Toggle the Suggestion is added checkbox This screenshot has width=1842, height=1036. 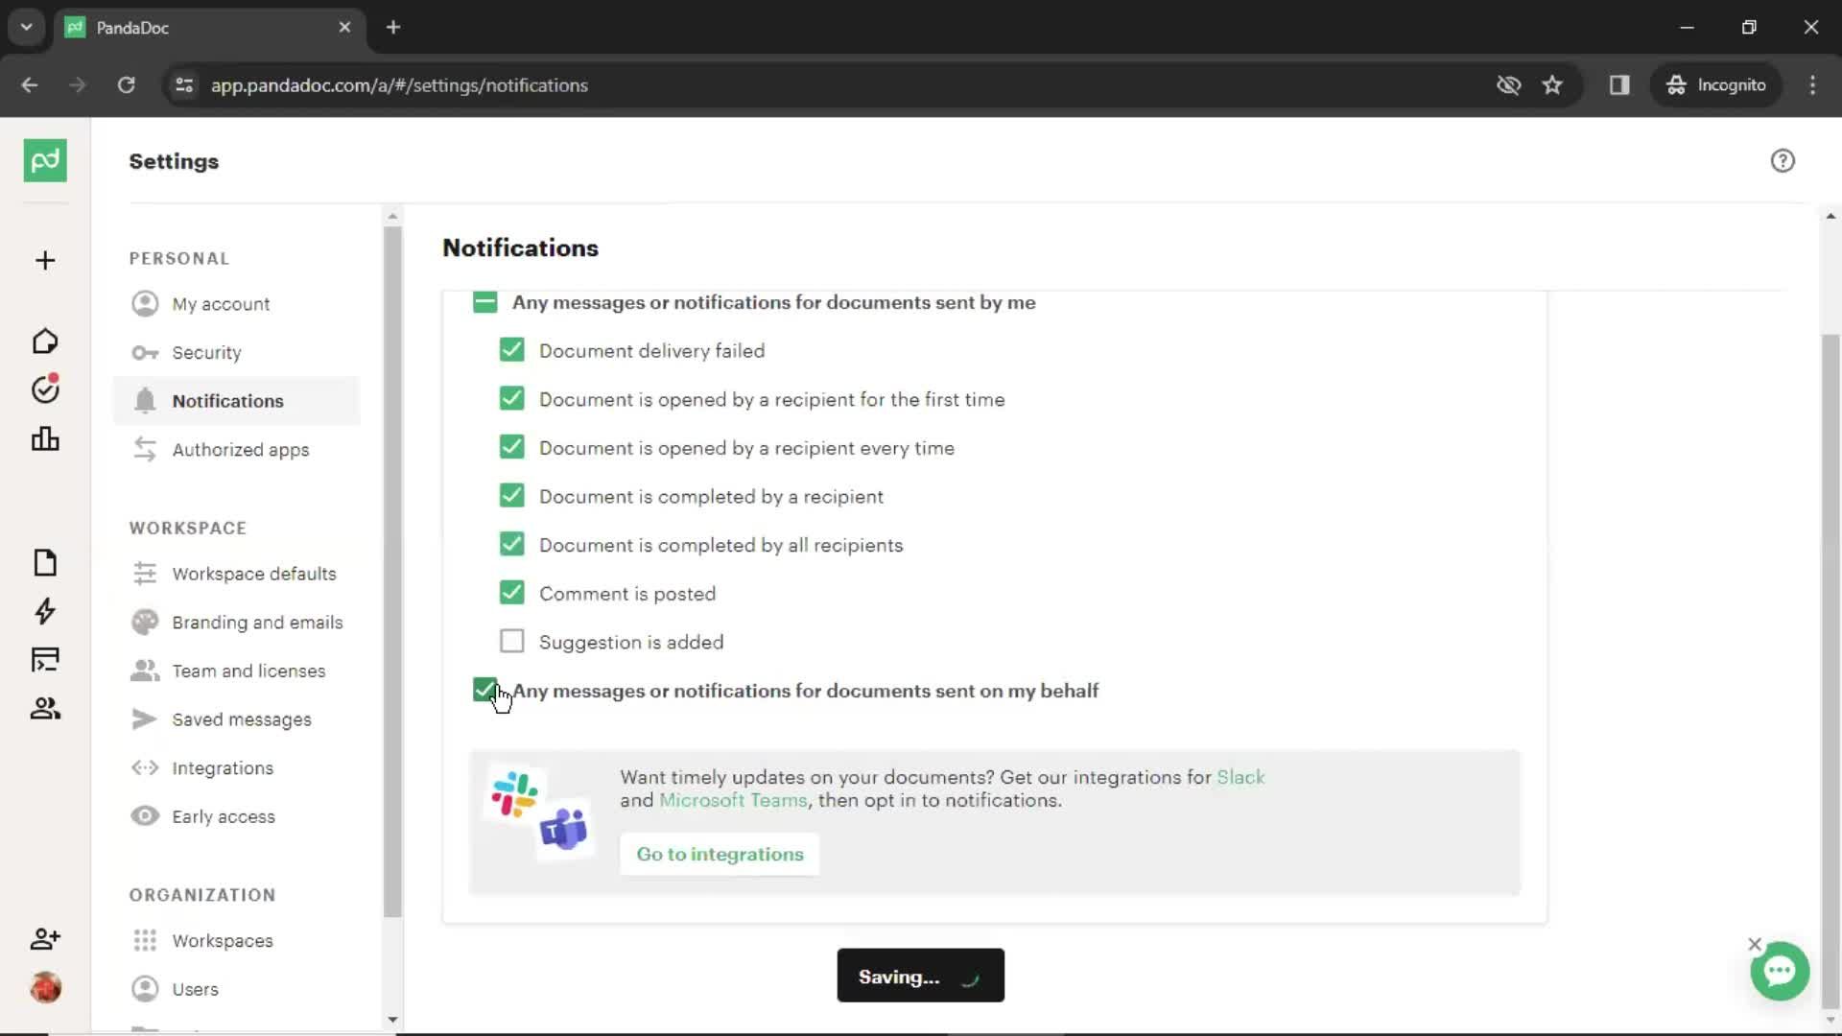click(512, 642)
